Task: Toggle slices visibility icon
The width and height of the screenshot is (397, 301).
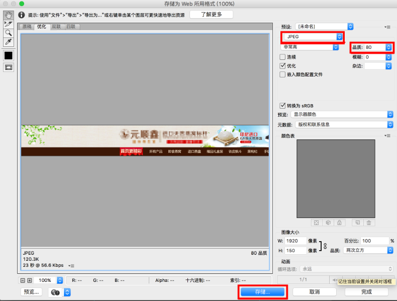Action: (x=9, y=67)
